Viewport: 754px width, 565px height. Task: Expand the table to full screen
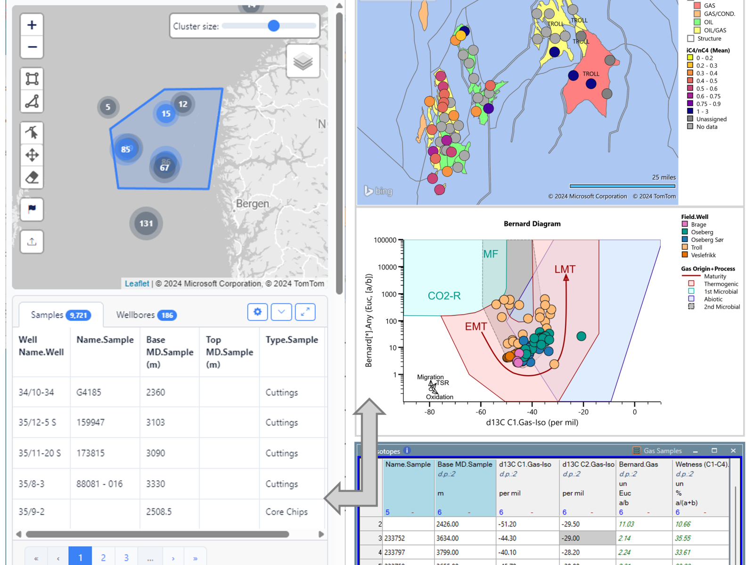(305, 312)
